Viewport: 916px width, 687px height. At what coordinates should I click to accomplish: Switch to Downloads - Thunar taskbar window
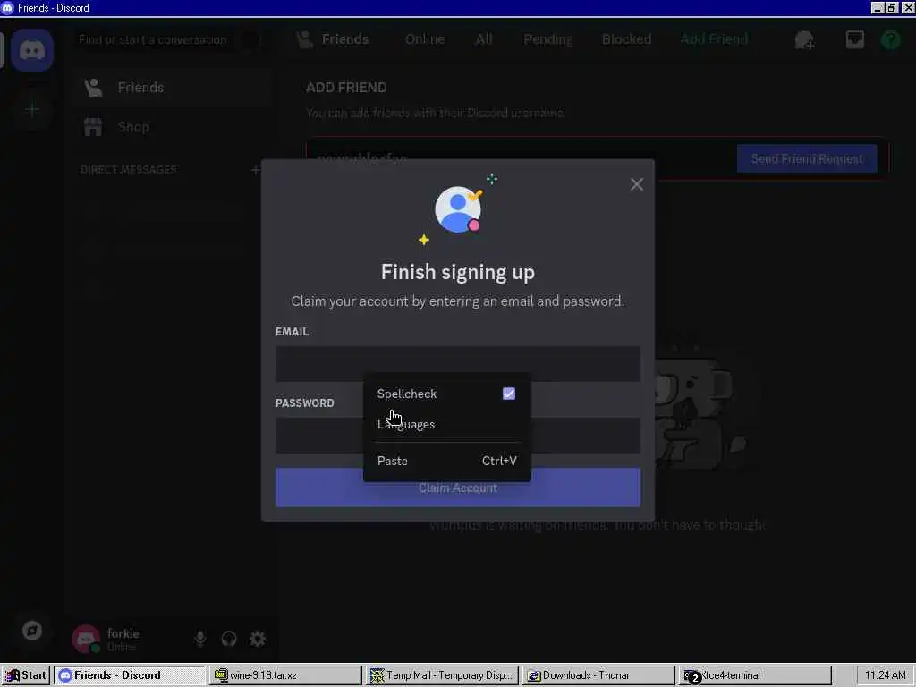coord(598,675)
